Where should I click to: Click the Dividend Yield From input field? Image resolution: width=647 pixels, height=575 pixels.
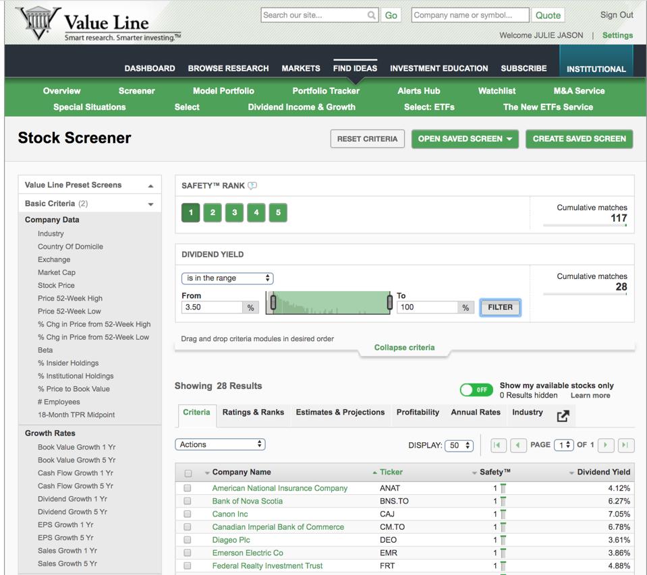(212, 307)
